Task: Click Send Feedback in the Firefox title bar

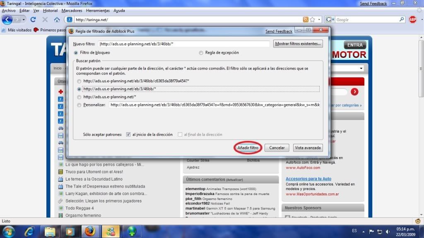Action: coord(373,3)
